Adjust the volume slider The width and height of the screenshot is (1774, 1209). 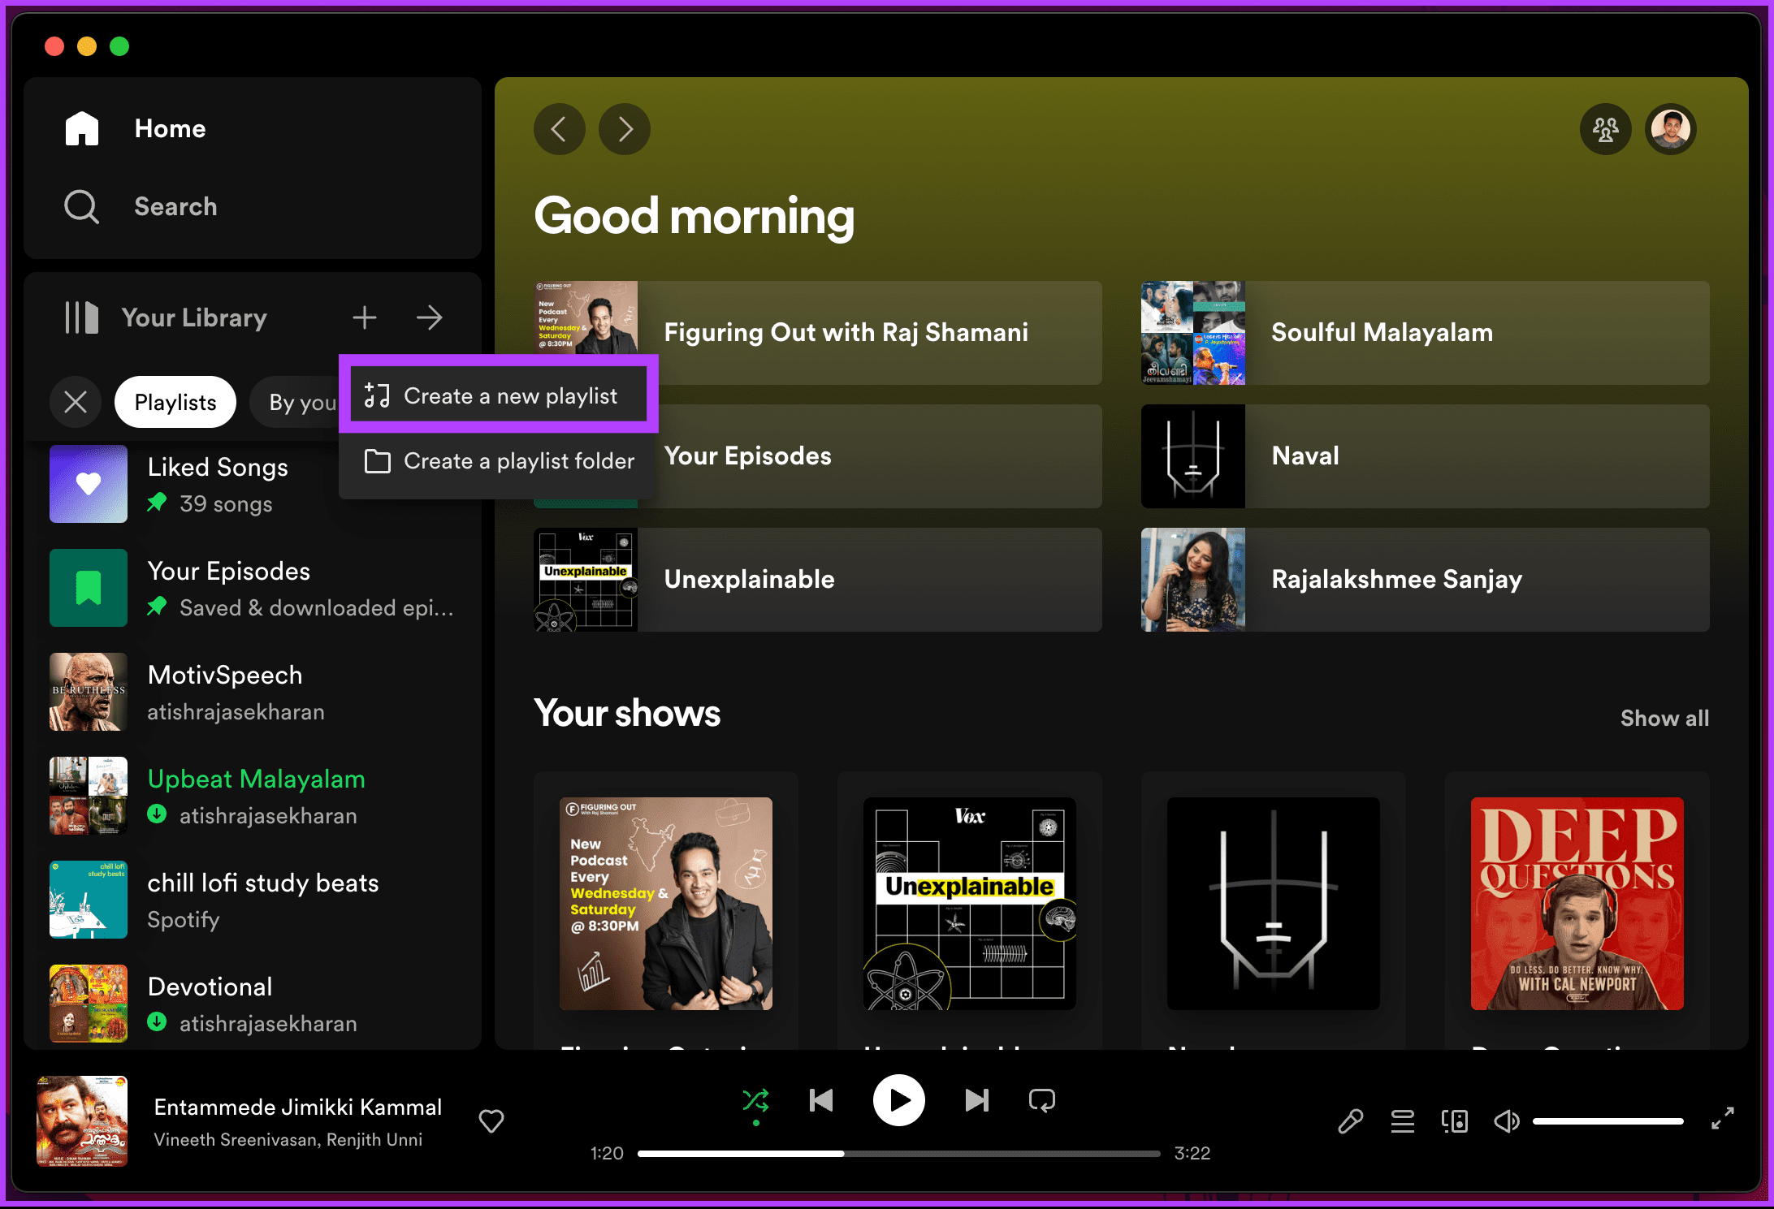click(1608, 1121)
